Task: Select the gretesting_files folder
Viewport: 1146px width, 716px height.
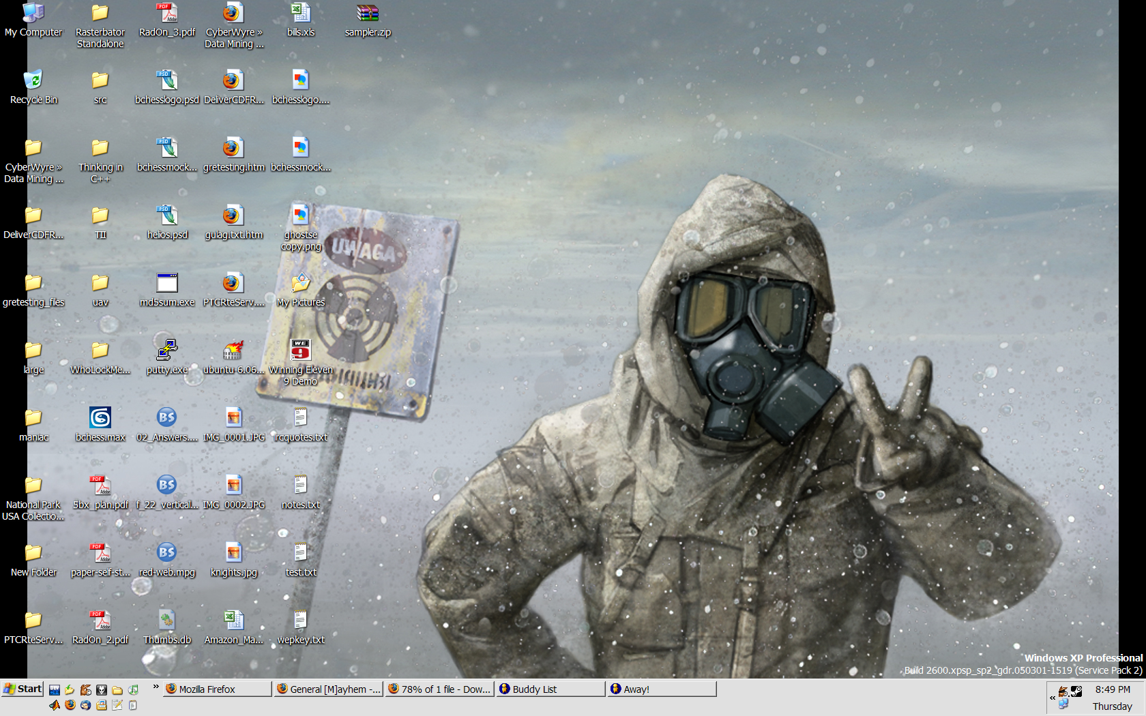Action: click(33, 290)
